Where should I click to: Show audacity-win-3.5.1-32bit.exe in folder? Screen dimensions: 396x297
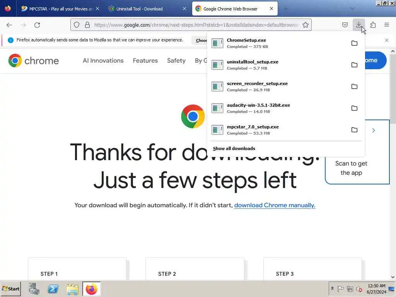(354, 108)
